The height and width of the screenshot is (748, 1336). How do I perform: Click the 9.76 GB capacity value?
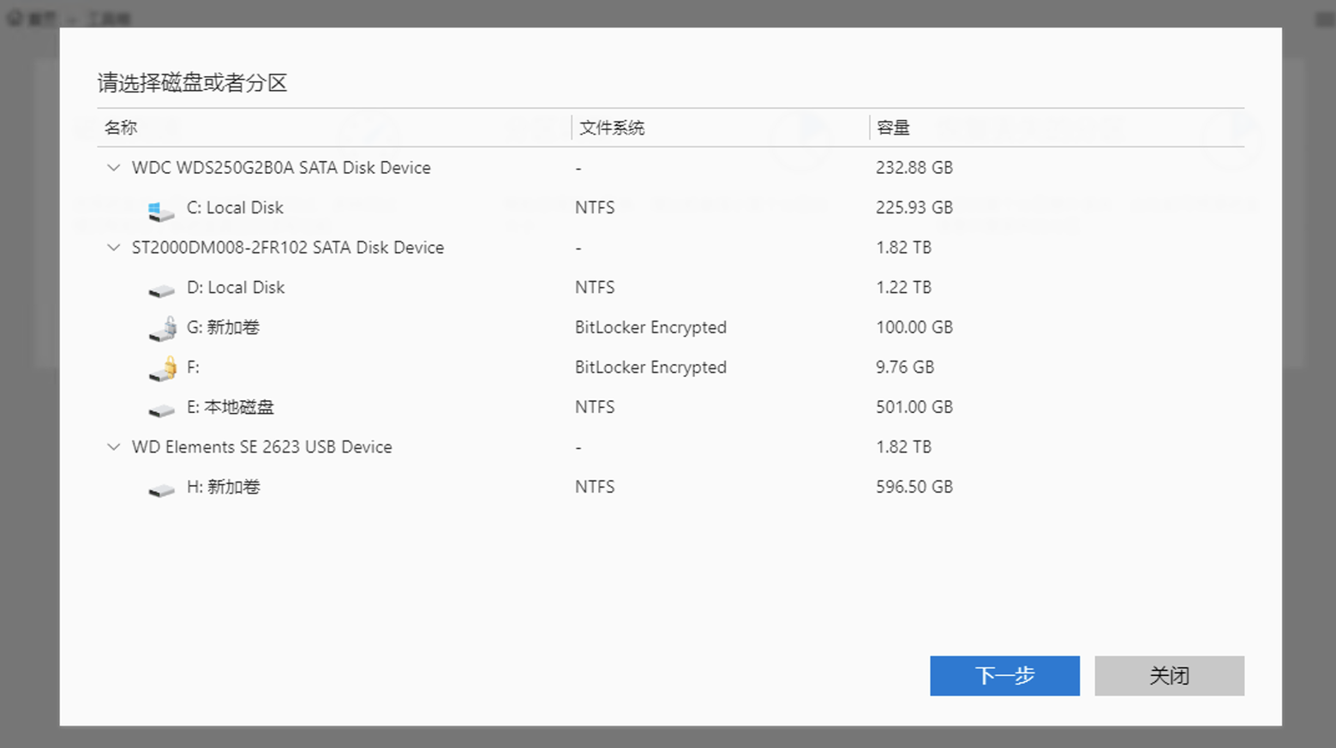905,368
